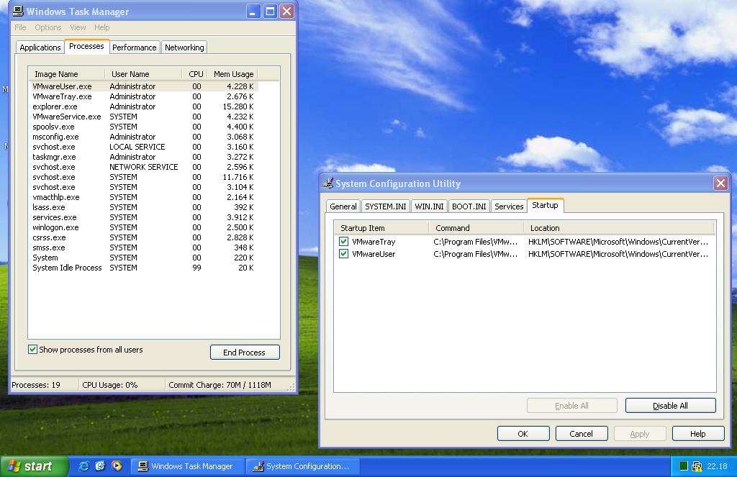Open the Start menu
The image size is (737, 477).
pos(34,466)
